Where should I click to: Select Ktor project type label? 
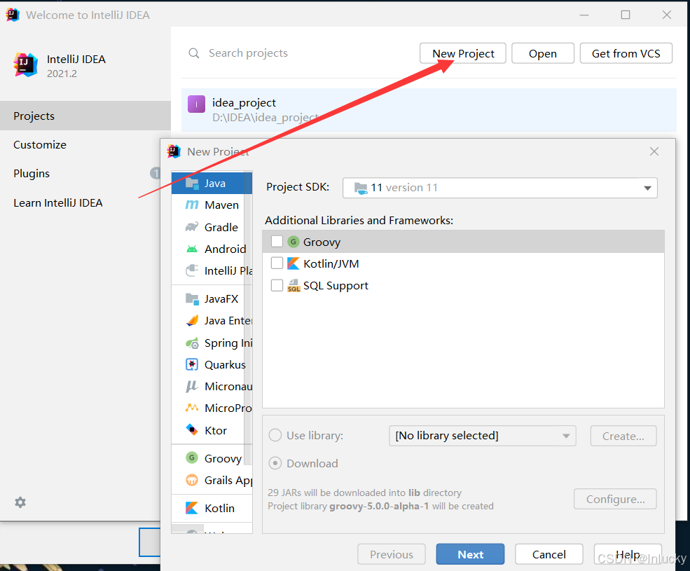coord(216,430)
